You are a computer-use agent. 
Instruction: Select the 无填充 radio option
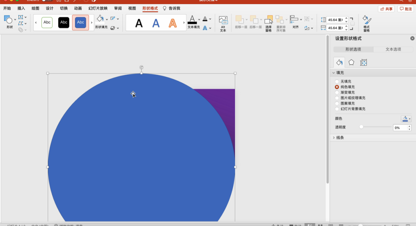tap(337, 81)
